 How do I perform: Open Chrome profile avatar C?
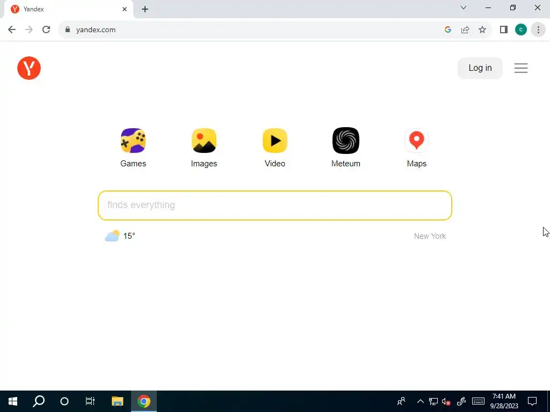pos(521,30)
